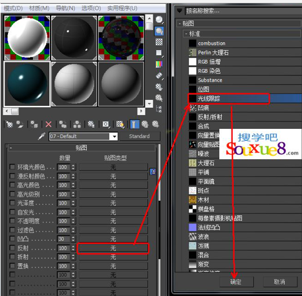Click the Put to Library icon
Image resolution: width=302 pixels, height=296 pixels.
click(91, 124)
